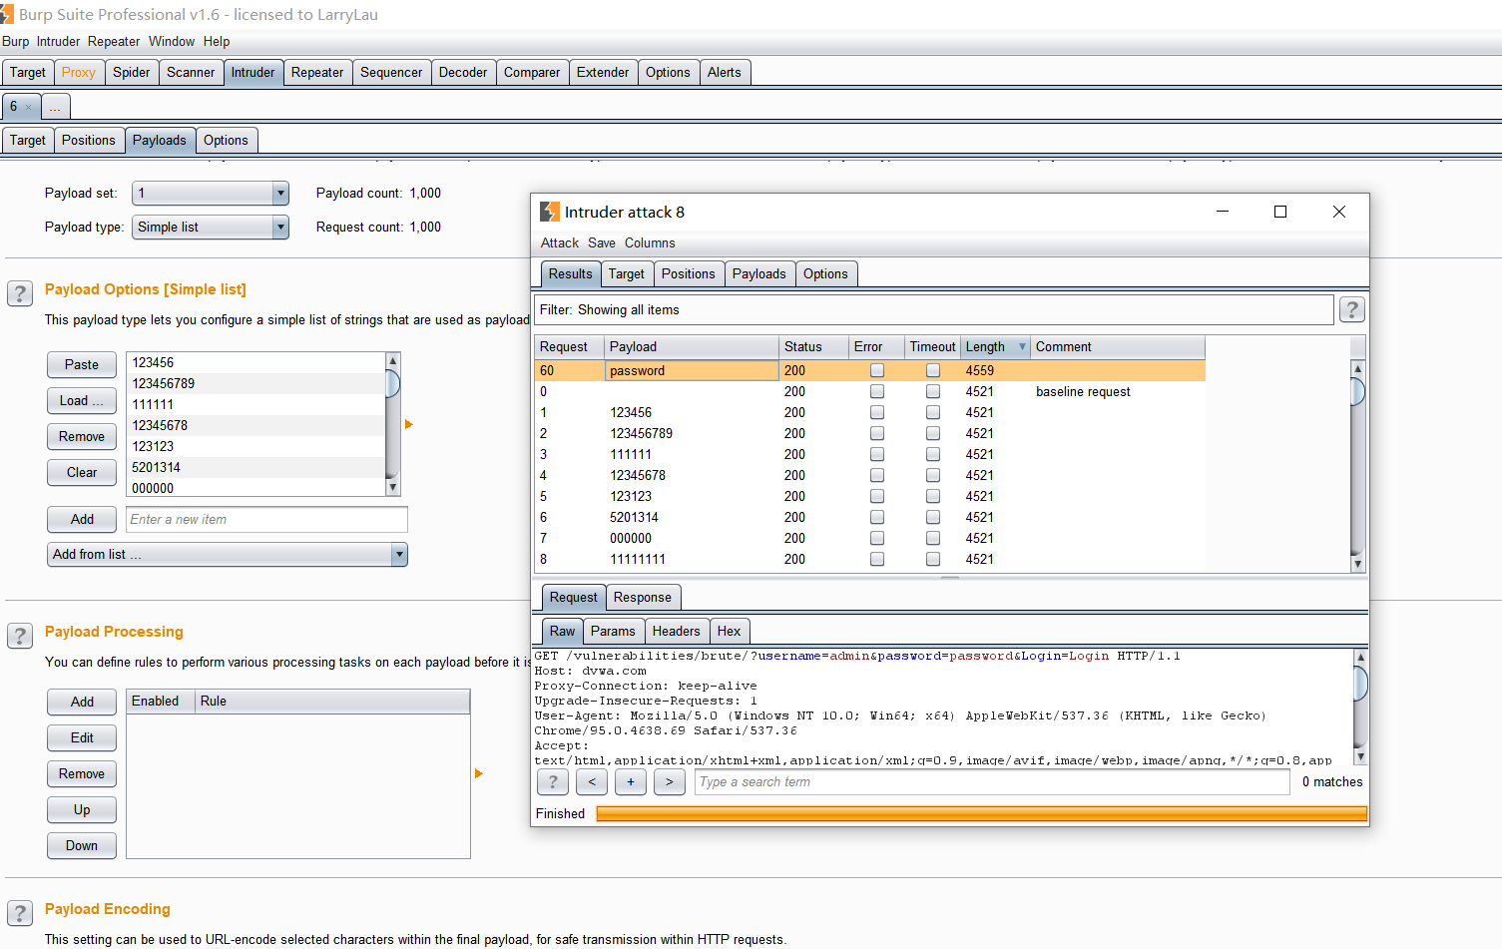Click Burp logo in Intruder attack window
The width and height of the screenshot is (1502, 949).
click(550, 212)
